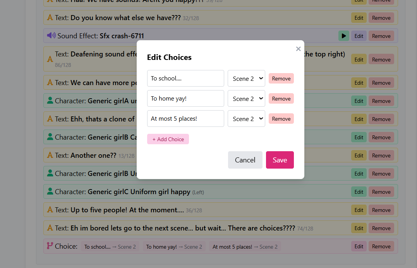Open scene dropdown for 'To school....' choice

tap(246, 79)
